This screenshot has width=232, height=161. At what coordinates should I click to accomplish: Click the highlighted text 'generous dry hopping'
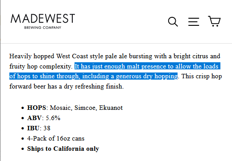point(147,76)
